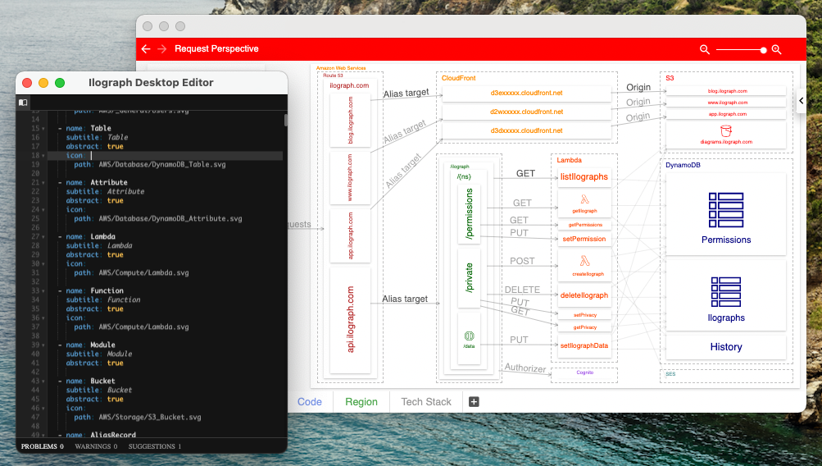Viewport: 822px width, 466px height.
Task: Collapse the fold arrow at line 39
Action: (43, 345)
